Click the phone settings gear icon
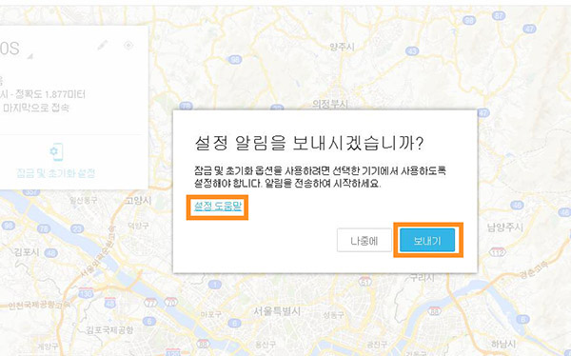Viewport: 571px width, 356px height. point(56,151)
